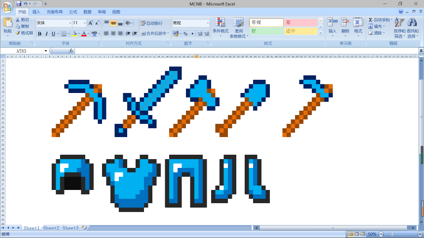Viewport: 424px width, 238px height.
Task: Toggle middle vertical alignment
Action: (x=114, y=23)
